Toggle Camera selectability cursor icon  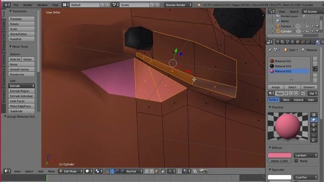312,26
